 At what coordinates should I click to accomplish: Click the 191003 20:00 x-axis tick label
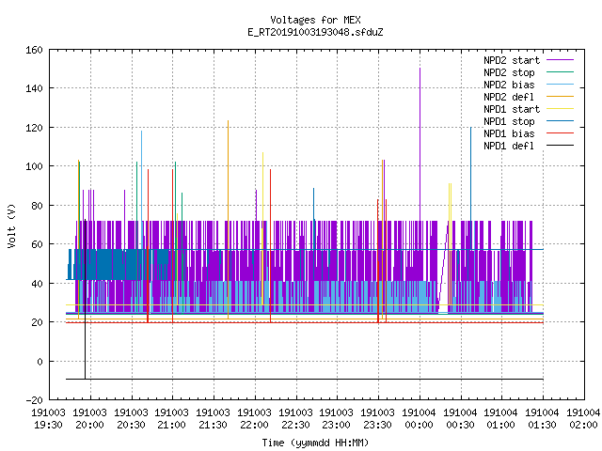(x=90, y=419)
